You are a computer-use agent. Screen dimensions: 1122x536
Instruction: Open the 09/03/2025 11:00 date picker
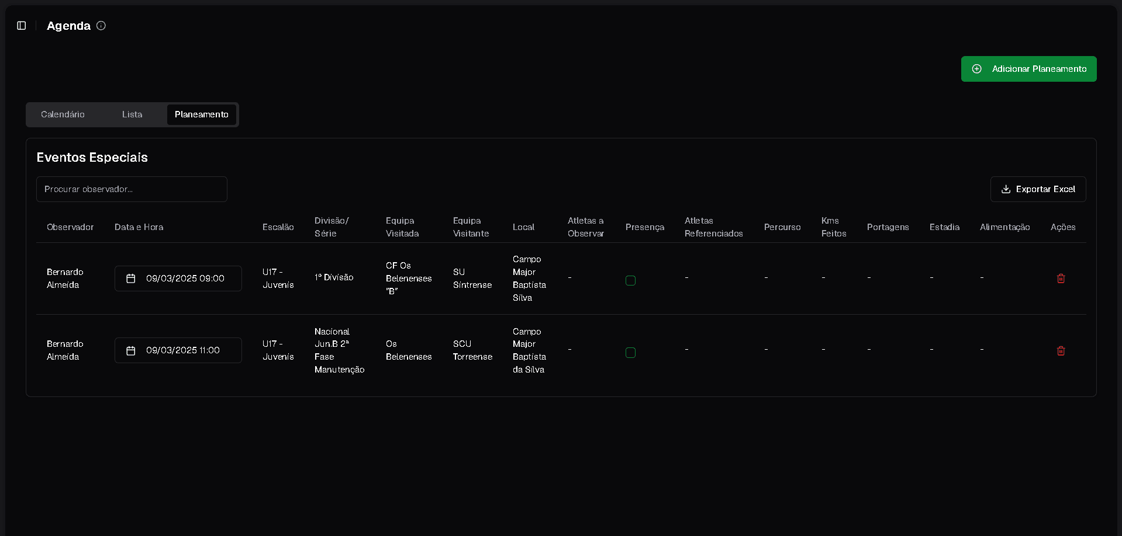pos(182,350)
